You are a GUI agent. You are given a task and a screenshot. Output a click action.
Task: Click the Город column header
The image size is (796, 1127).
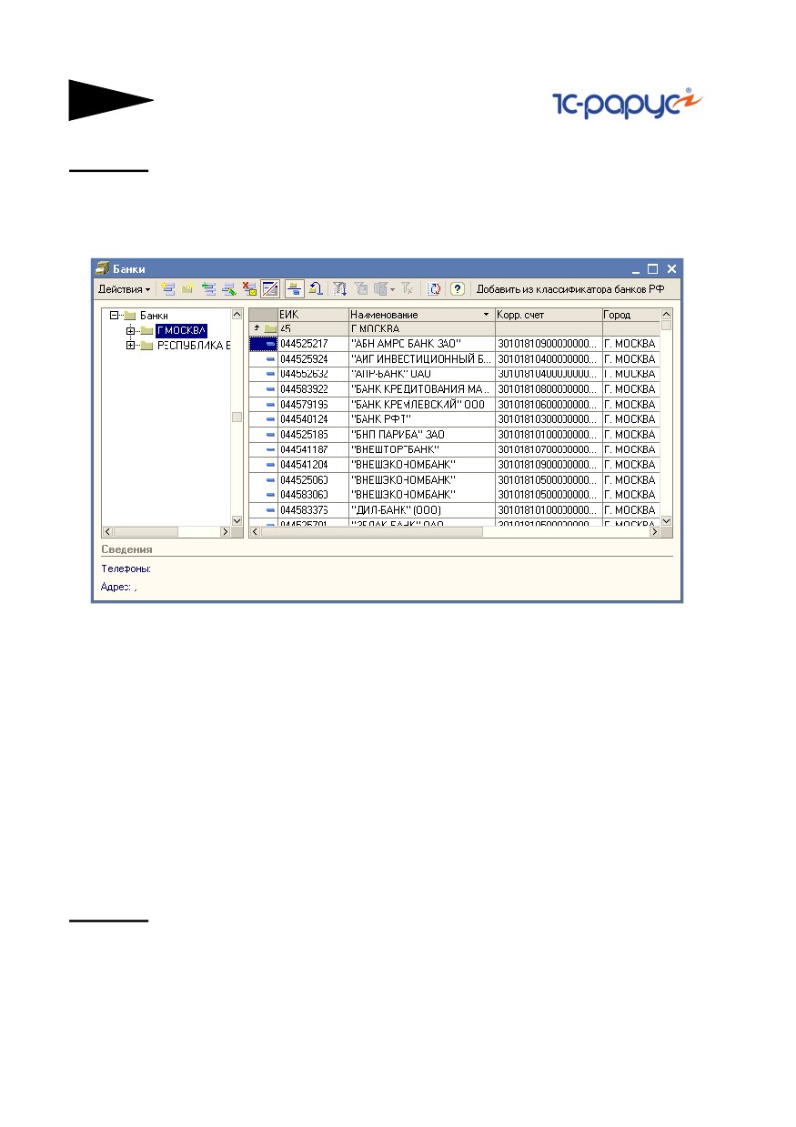(630, 315)
